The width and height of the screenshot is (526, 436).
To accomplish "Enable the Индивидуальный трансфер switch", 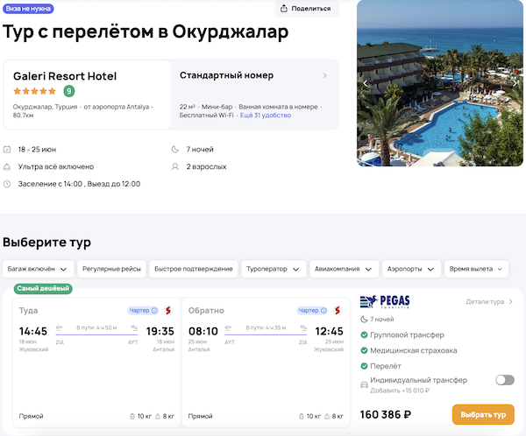I will point(504,380).
